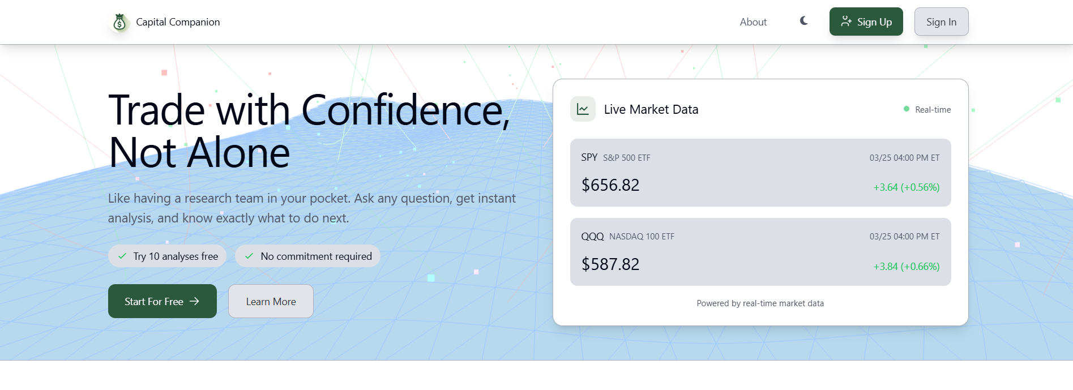Screen dimensions: 1073x390
Task: Open the About page
Action: tap(753, 22)
